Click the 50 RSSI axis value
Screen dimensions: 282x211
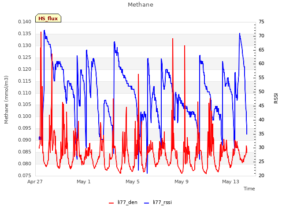261,91
